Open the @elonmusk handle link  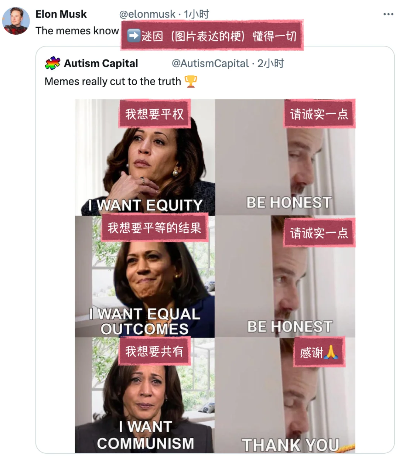147,14
